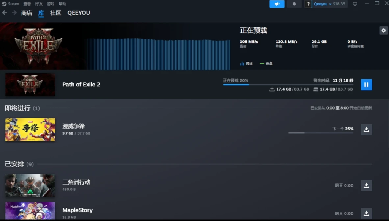Enter Big Picture mode monitor icon
Viewport: 389px width, 221px height.
click(x=355, y=4)
